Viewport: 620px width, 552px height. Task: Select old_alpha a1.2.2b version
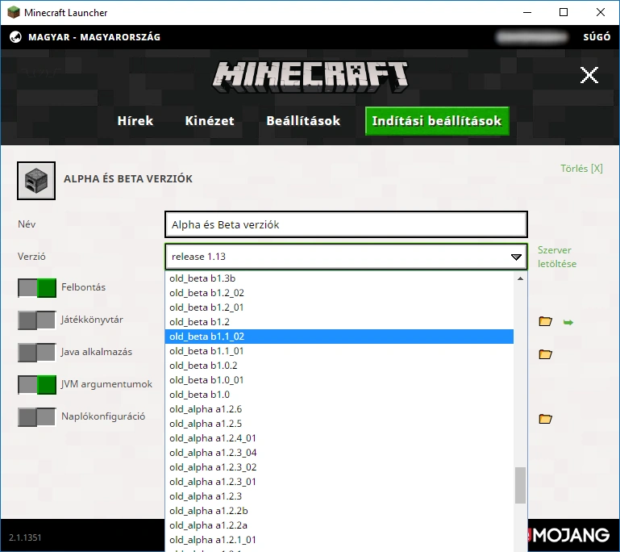point(339,511)
